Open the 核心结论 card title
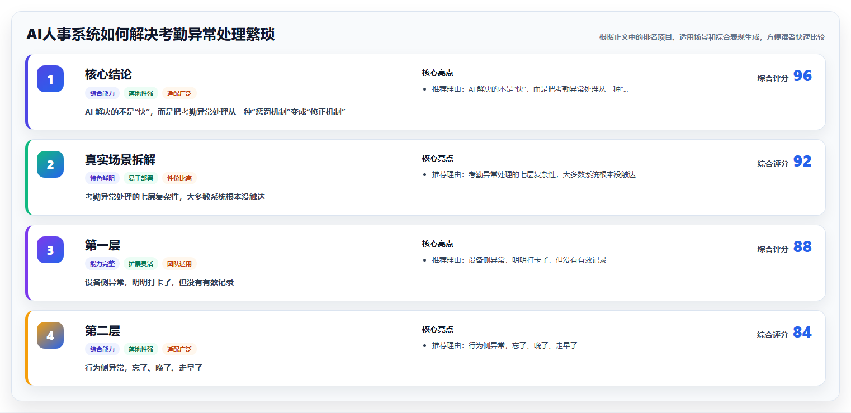Screen dimensions: 851x413 [x=108, y=74]
